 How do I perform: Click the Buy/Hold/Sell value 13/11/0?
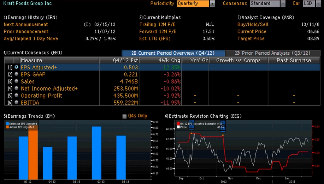tap(310, 25)
